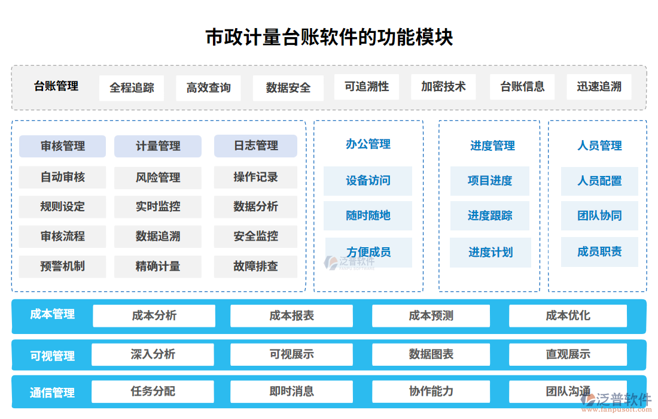Screen dimensions: 658x419
Task: Click the 成本预测 button
Action: click(x=431, y=315)
